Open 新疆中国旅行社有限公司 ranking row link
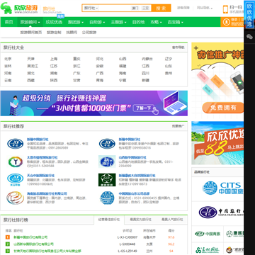 [x=30, y=237]
